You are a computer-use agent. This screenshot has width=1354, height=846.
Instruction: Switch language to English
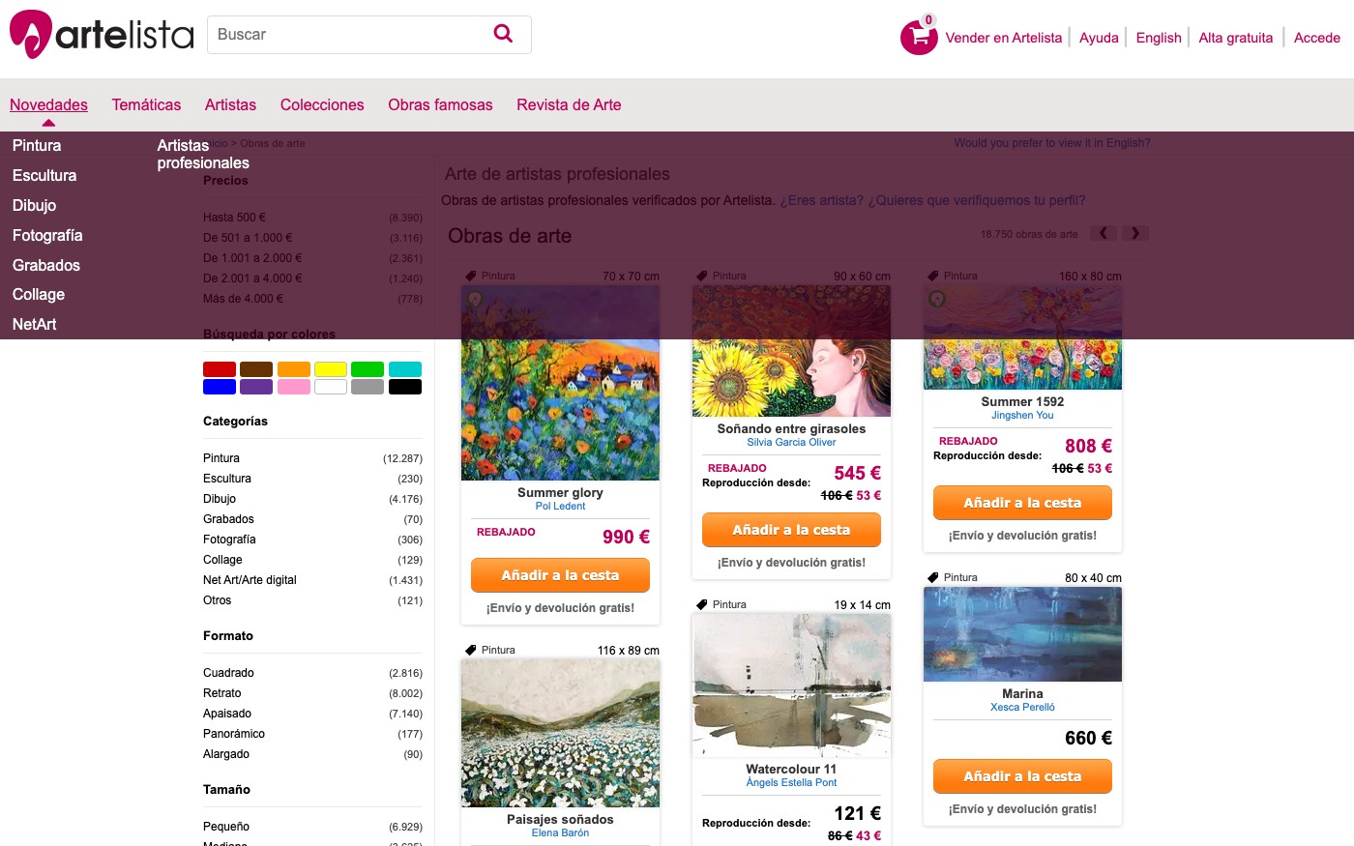click(1159, 38)
